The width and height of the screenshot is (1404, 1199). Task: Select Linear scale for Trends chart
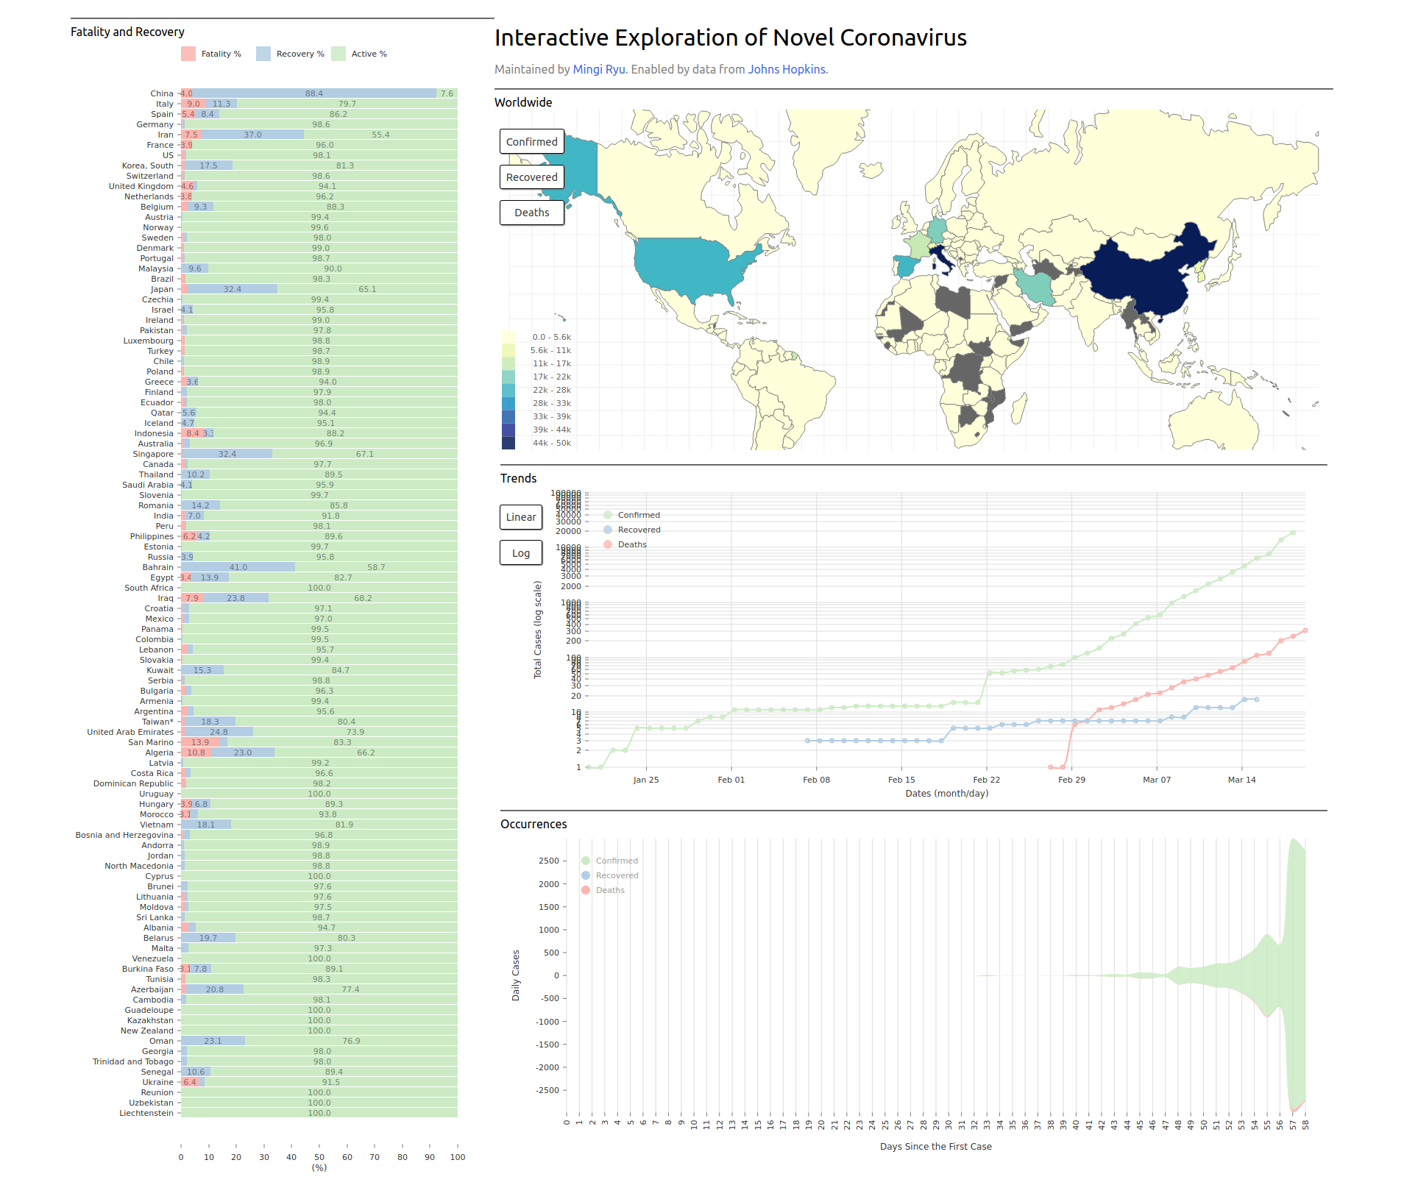click(520, 516)
